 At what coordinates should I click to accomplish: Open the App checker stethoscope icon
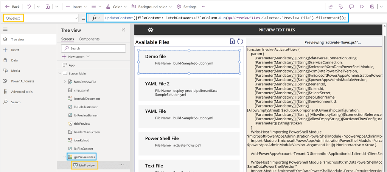tap(341, 7)
